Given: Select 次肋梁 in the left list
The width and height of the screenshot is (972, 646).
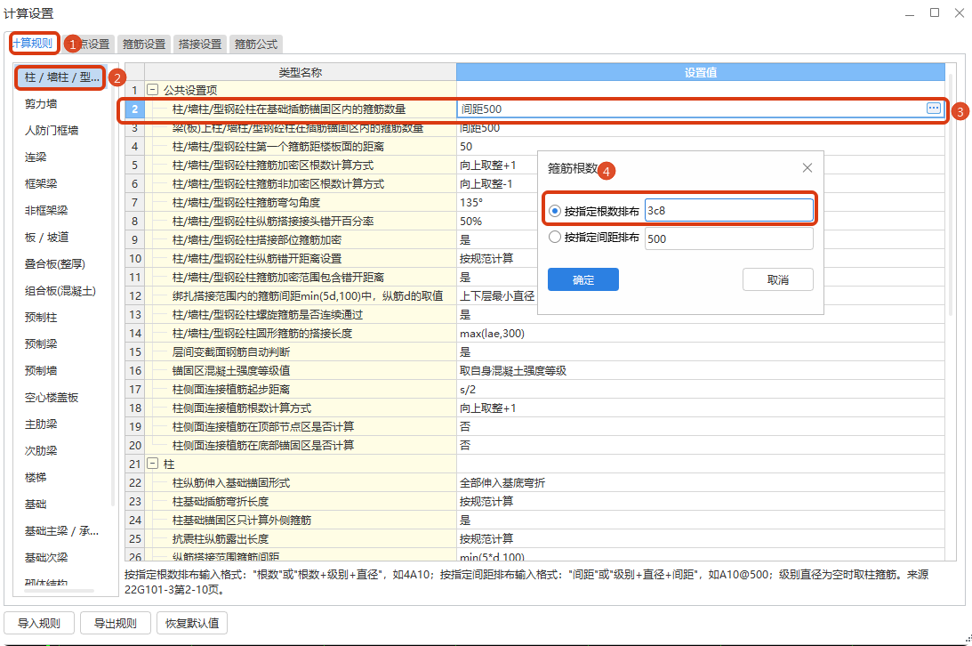Looking at the screenshot, I should (x=41, y=451).
